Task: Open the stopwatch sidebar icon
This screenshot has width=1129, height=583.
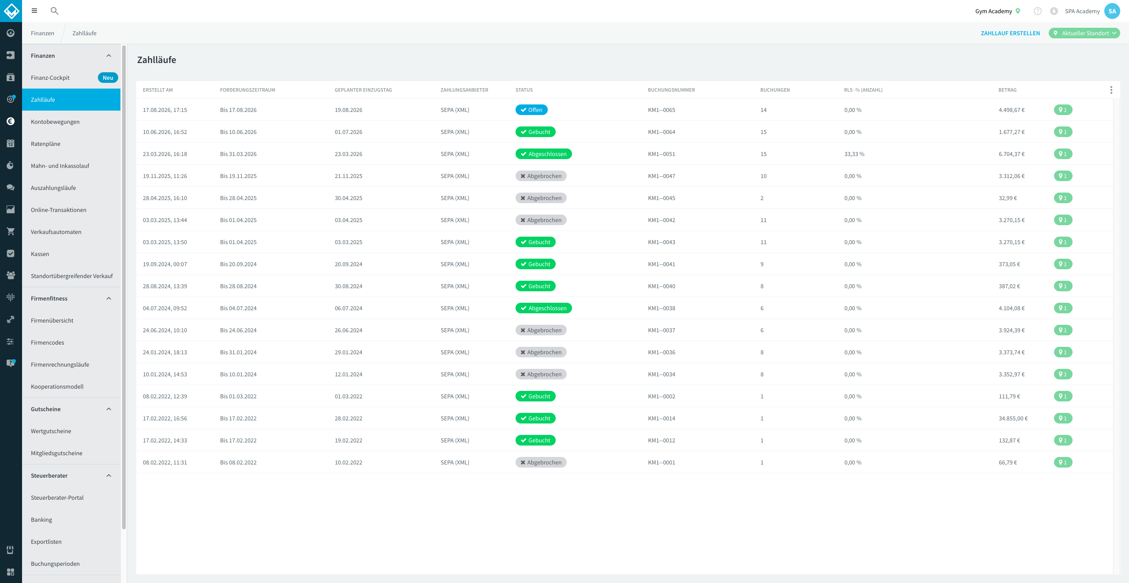Action: [11, 165]
